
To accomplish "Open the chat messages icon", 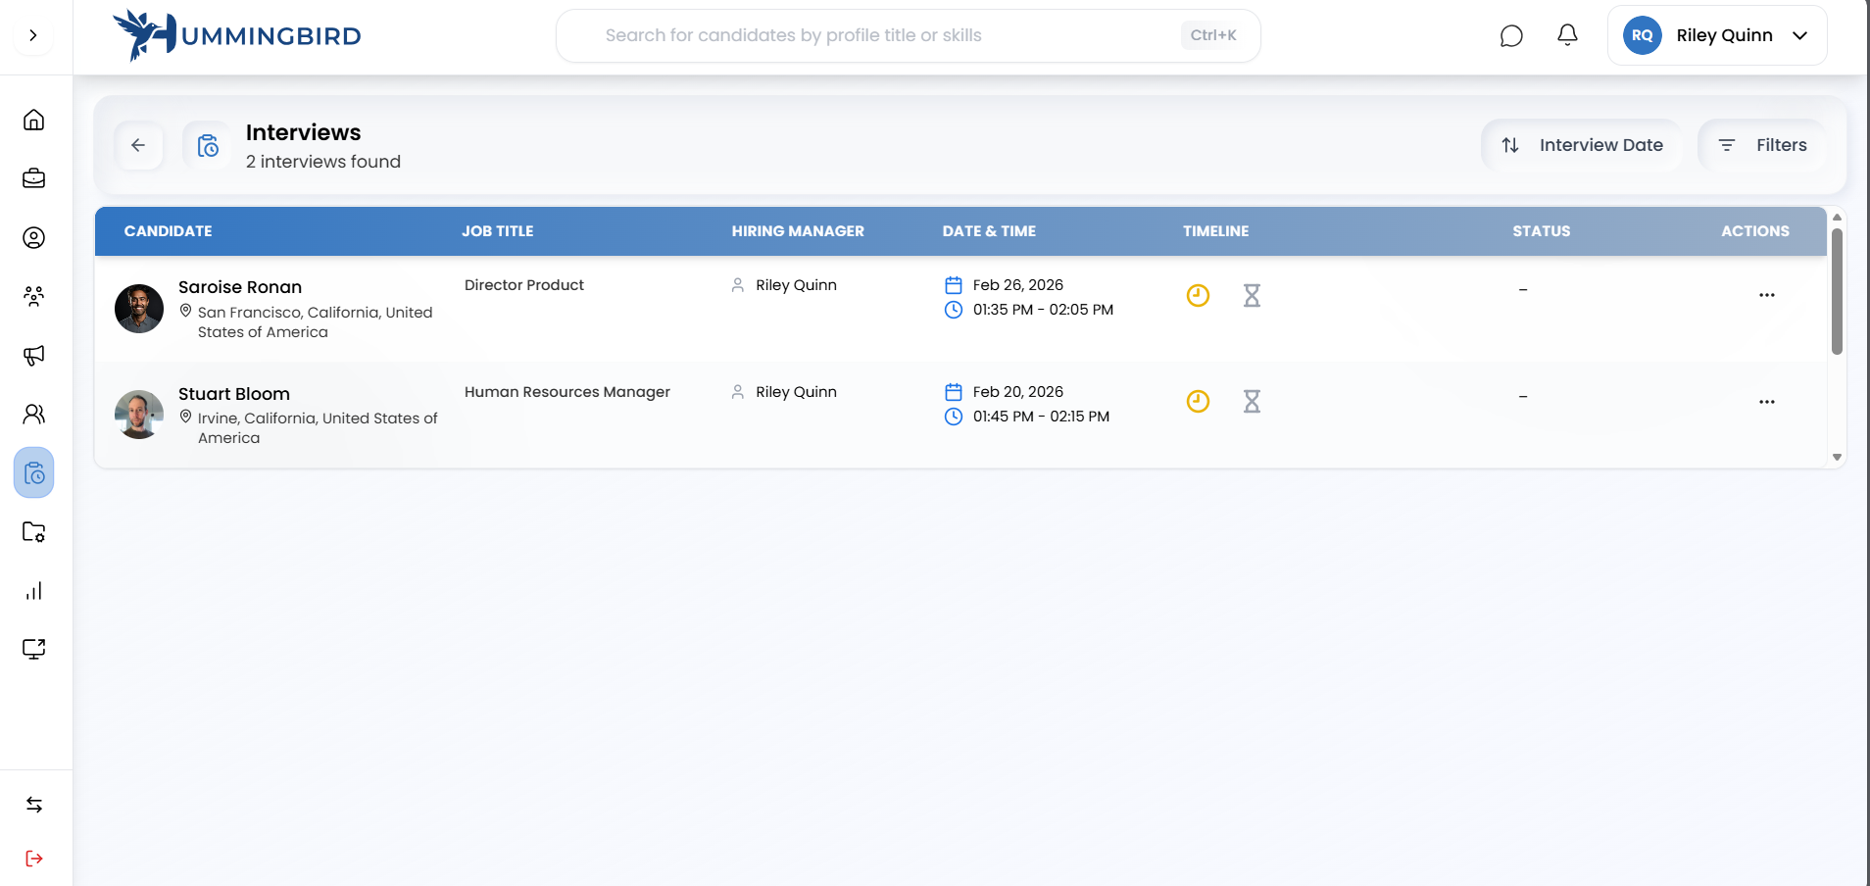I will point(1511,36).
